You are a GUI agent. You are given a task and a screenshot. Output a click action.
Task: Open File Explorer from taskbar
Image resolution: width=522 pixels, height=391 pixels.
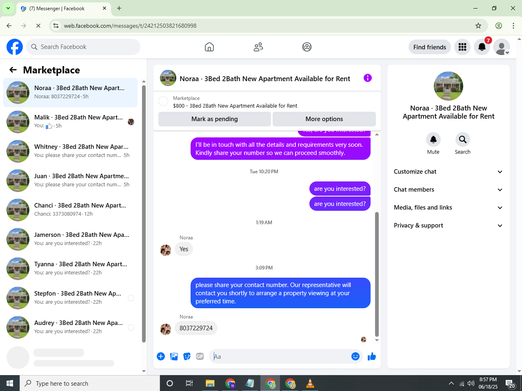coord(210,383)
